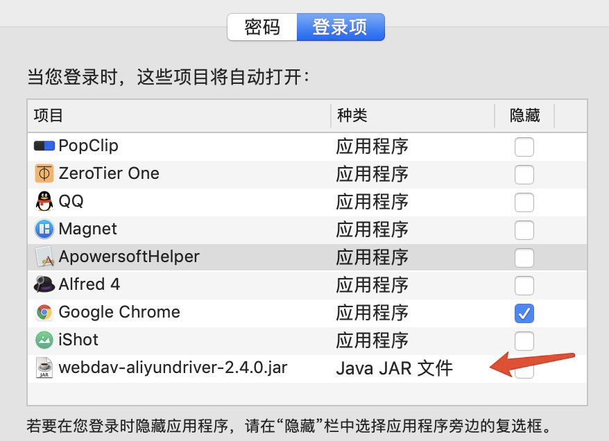This screenshot has height=441, width=609.
Task: Select the 登录项 tab
Action: coord(341,27)
